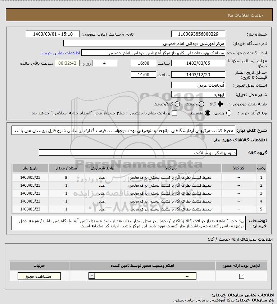Image resolution: width=277 pixels, height=304 pixels.
Task: Open the اطلاعات تماس خریدار link
Action: pyautogui.click(x=60, y=53)
